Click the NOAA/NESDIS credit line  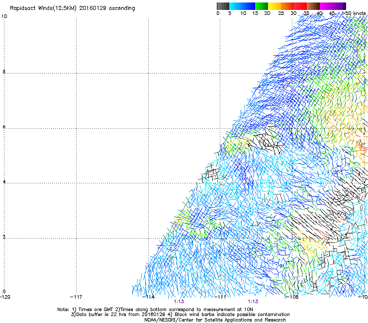click(215, 320)
